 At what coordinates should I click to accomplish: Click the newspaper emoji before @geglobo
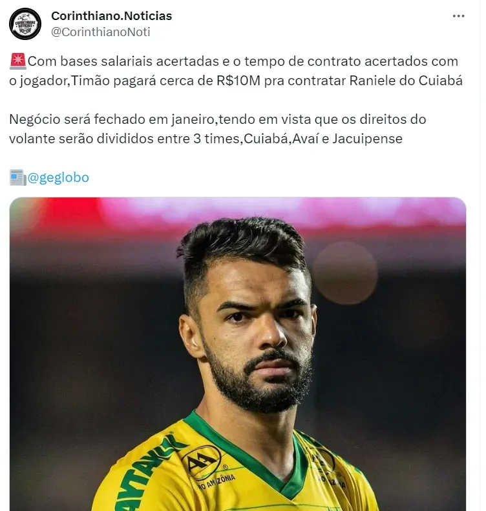[x=18, y=177]
